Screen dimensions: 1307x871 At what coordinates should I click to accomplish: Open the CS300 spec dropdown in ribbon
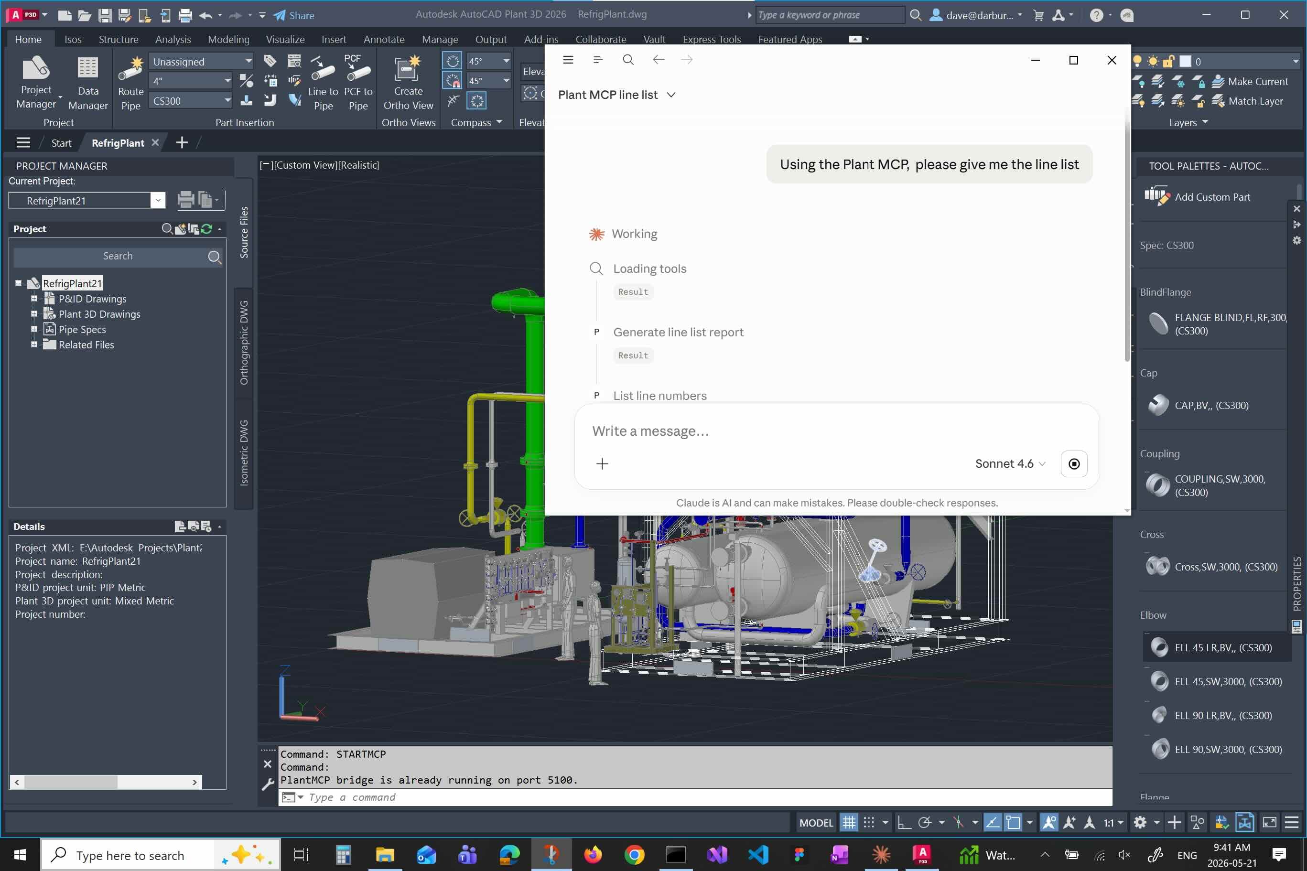coord(191,100)
